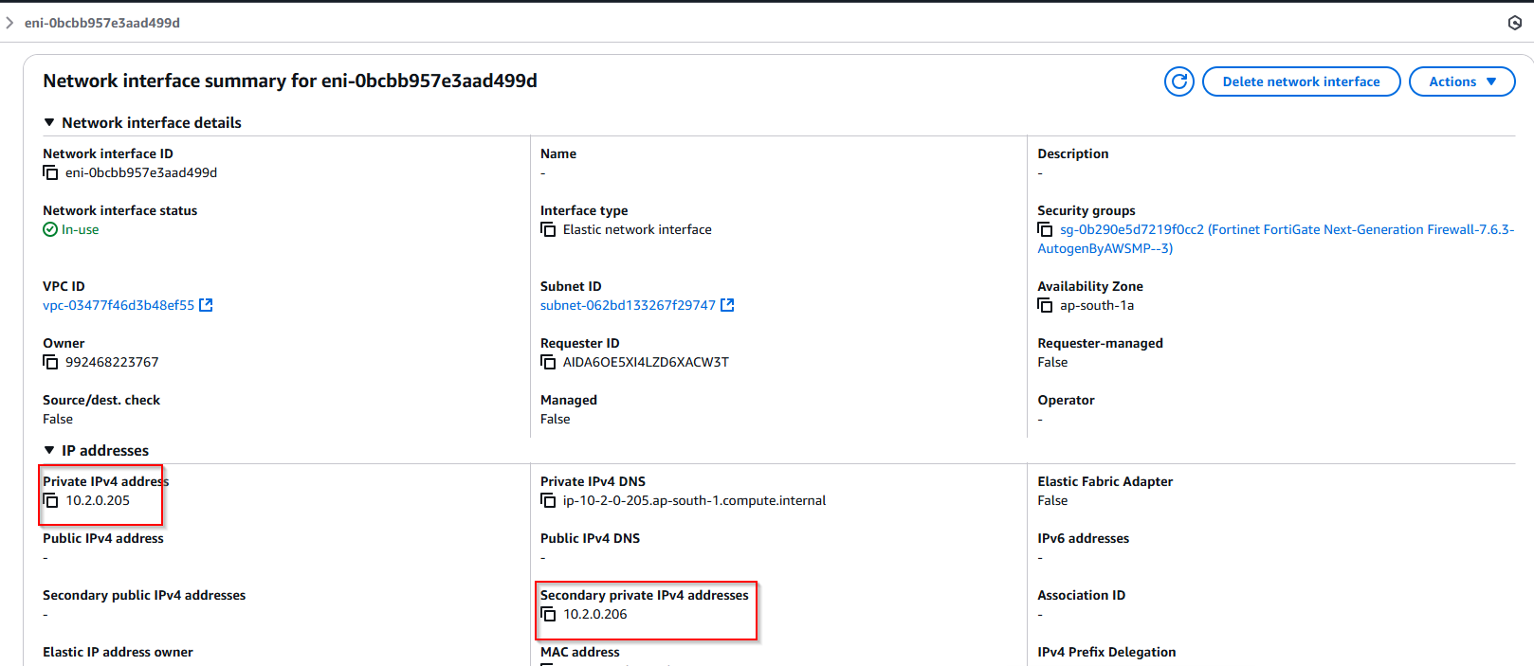The image size is (1534, 666).
Task: Open subnet external link icon
Action: click(727, 305)
